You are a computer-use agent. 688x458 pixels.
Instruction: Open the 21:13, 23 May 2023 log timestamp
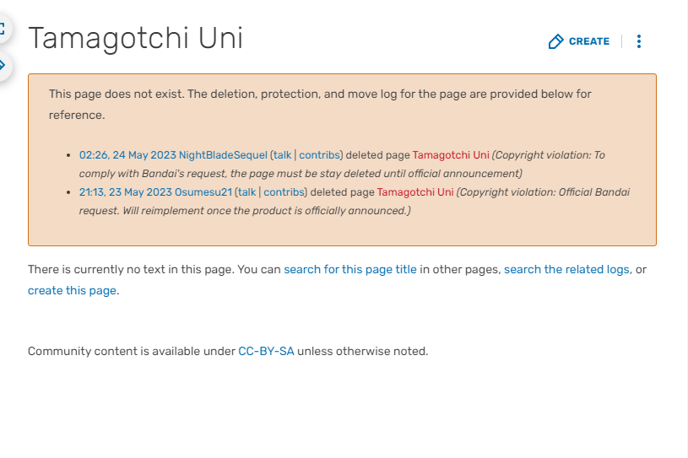126,192
